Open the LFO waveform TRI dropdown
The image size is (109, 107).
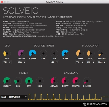pos(7,62)
